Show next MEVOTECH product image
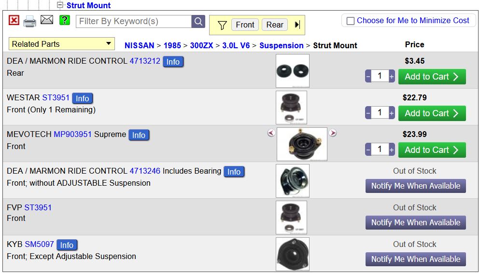Image resolution: width=480 pixels, height=273 pixels. click(333, 133)
